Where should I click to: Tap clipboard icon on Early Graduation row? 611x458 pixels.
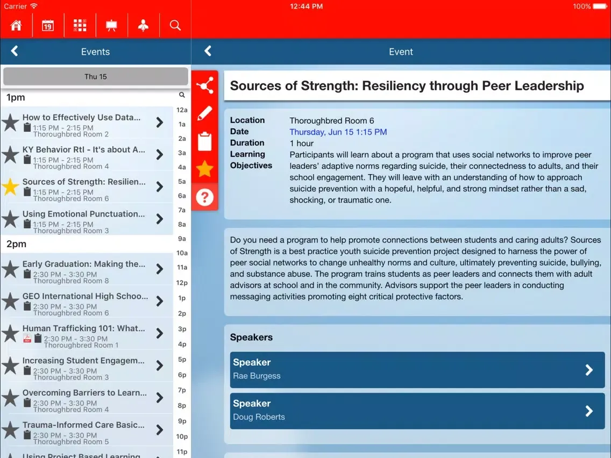pyautogui.click(x=27, y=274)
